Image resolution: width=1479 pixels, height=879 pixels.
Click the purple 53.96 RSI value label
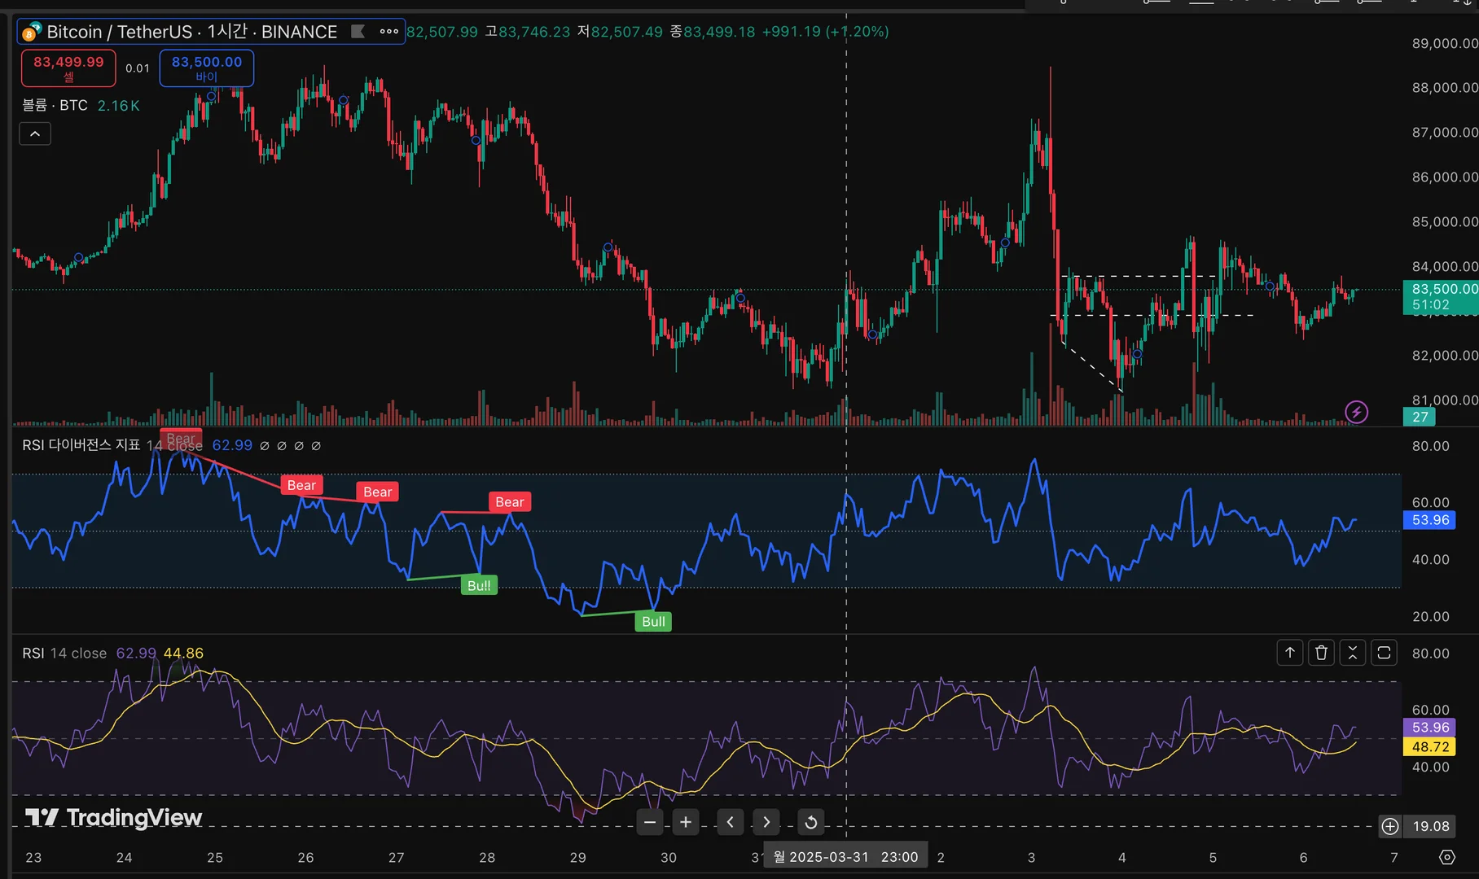pos(1430,728)
